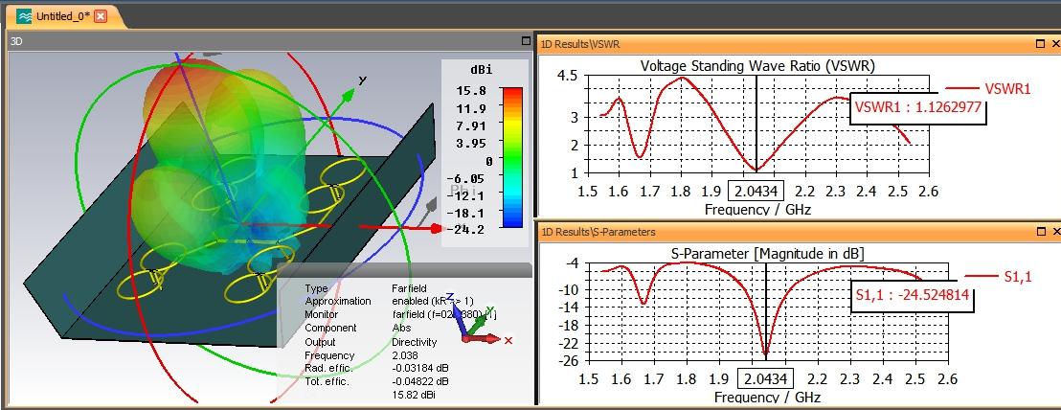Select the VSWR1 curve legend entry
The height and width of the screenshot is (410, 1061).
(1005, 88)
